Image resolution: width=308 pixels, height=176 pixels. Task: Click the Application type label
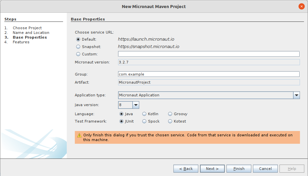pos(90,95)
